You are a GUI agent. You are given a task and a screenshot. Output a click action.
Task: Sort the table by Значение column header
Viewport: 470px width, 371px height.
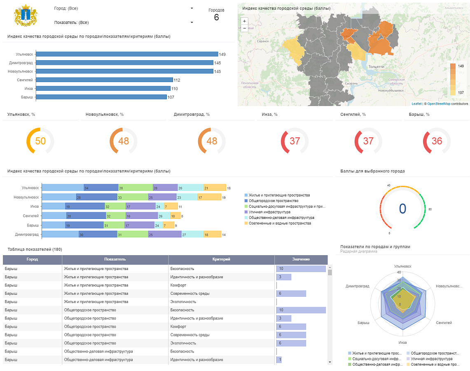point(301,259)
